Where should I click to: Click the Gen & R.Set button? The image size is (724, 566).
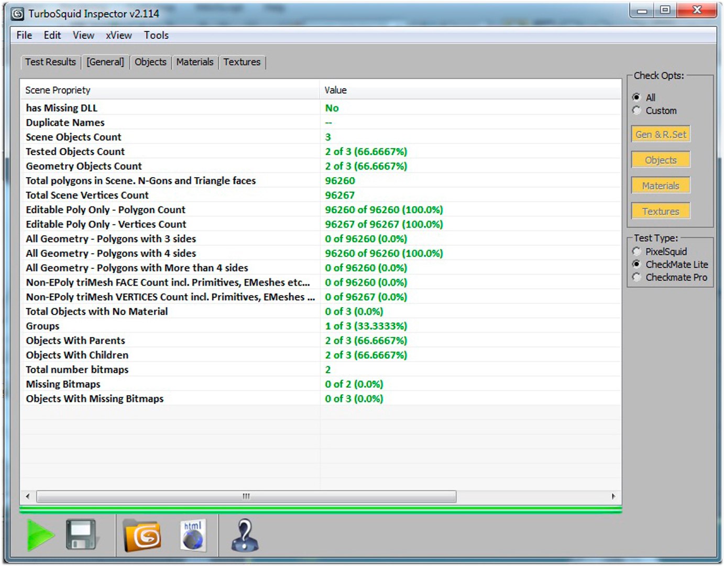click(x=661, y=134)
